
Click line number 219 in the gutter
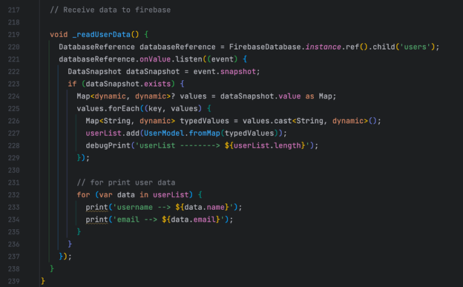pos(13,35)
